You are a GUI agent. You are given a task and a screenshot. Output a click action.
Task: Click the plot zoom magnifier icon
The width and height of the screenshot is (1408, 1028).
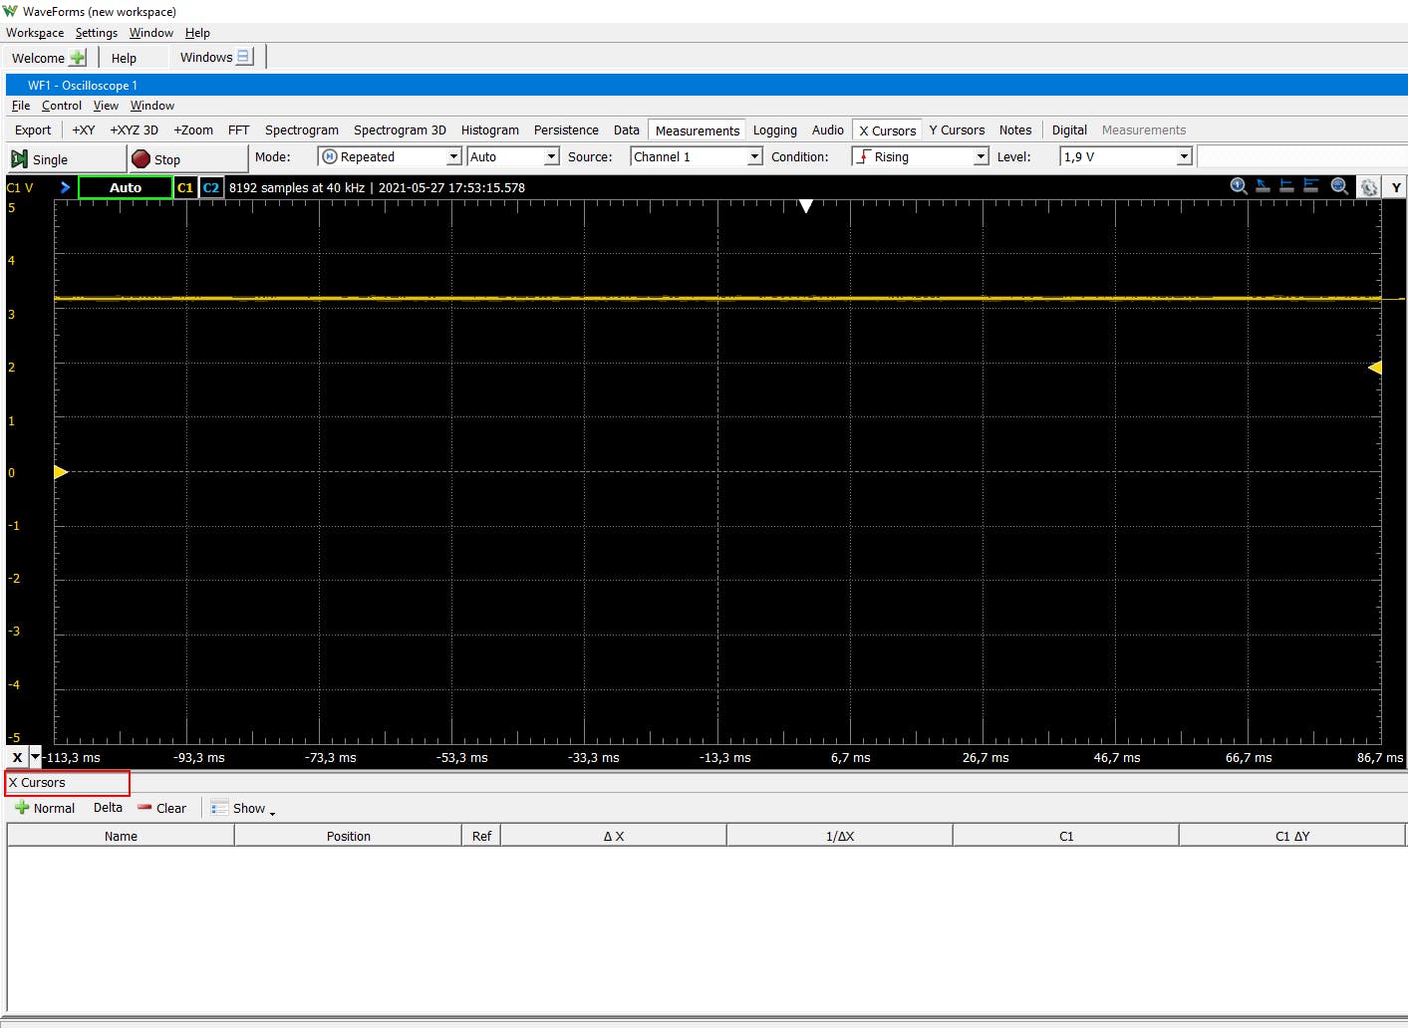click(x=1340, y=186)
